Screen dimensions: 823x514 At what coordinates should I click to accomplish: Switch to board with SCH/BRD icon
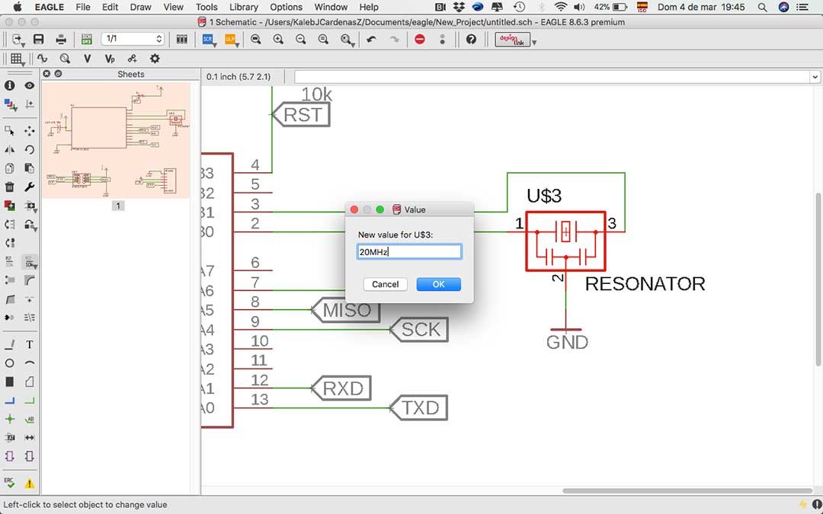(87, 40)
